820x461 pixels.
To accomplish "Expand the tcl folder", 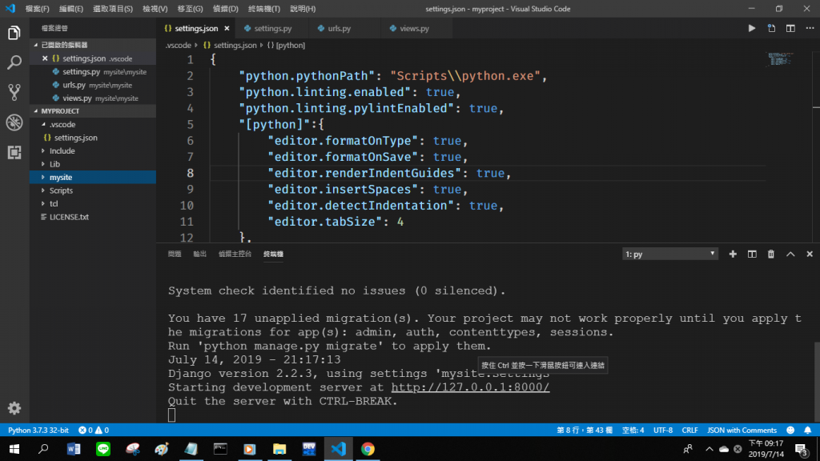I will (x=43, y=204).
